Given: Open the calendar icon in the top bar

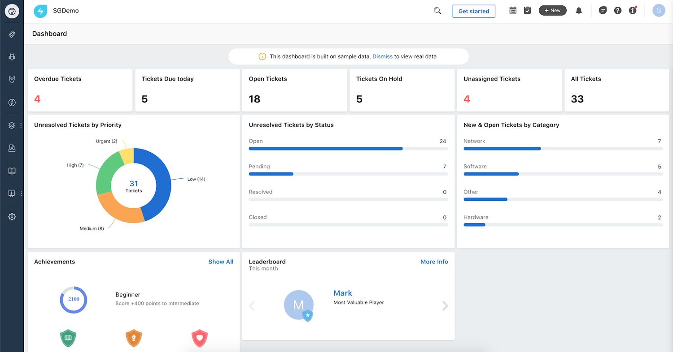Looking at the screenshot, I should (513, 10).
